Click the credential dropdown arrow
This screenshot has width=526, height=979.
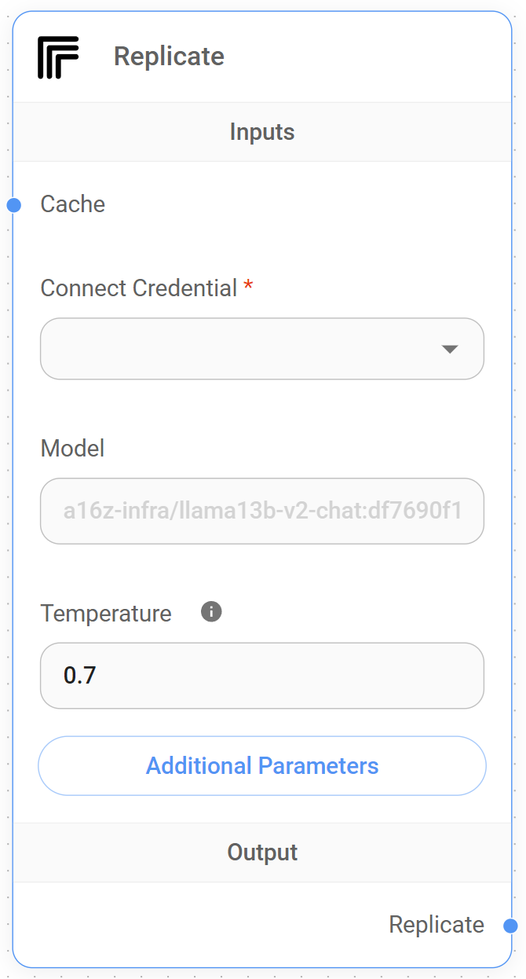450,349
